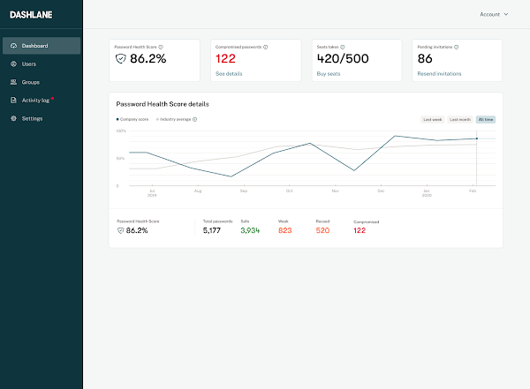Click info icon beside Compromised passwords
The height and width of the screenshot is (389, 530).
pyautogui.click(x=266, y=47)
